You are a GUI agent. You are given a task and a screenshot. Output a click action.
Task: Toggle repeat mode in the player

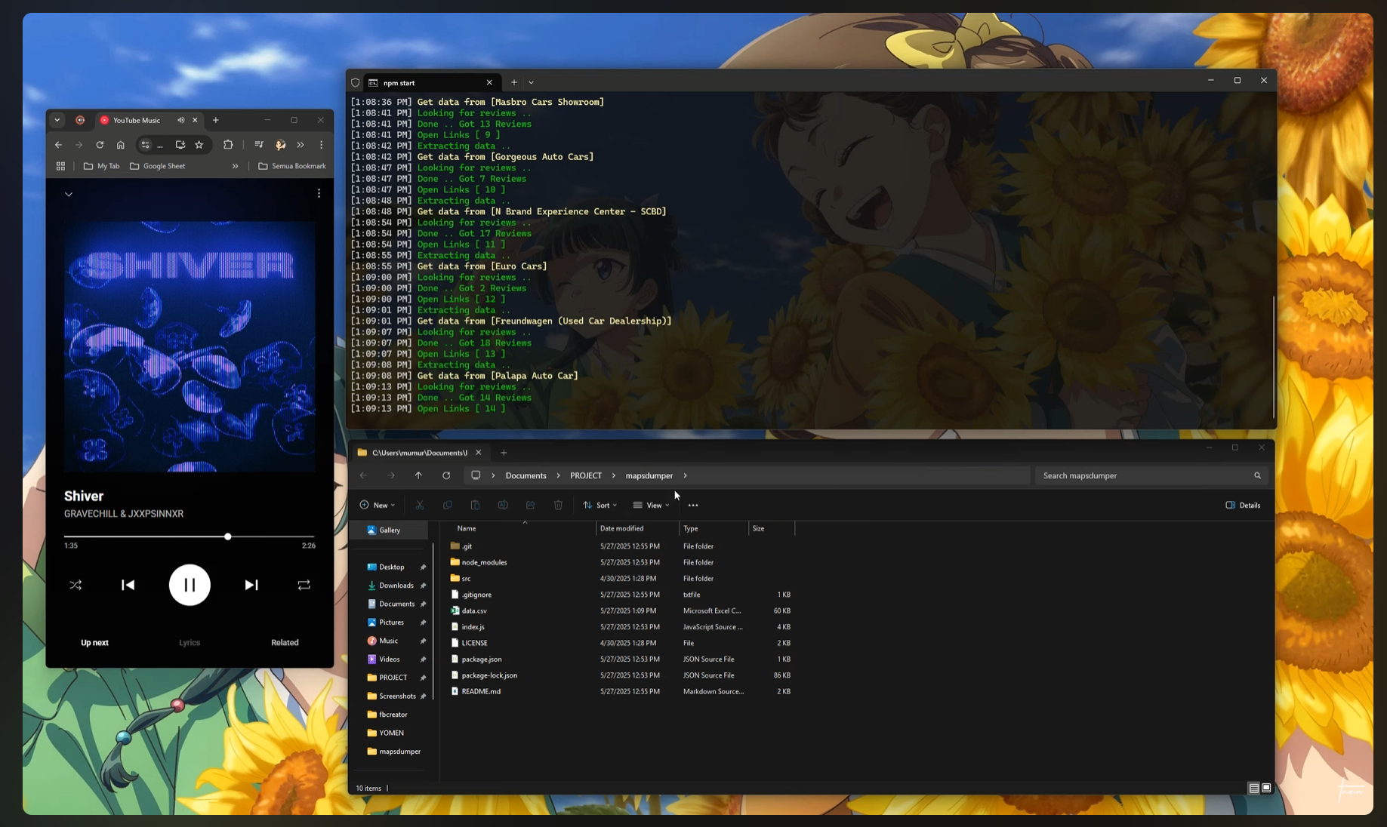(304, 585)
